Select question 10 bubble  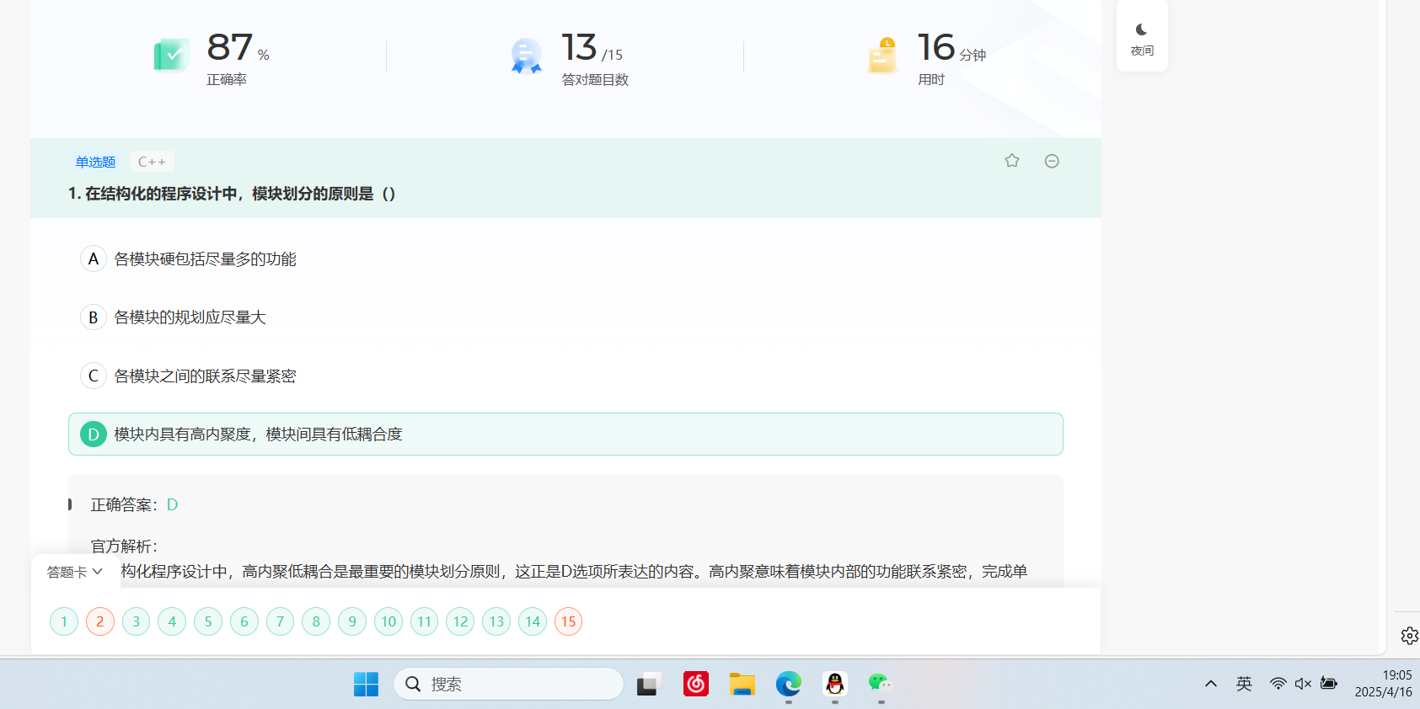pos(388,621)
